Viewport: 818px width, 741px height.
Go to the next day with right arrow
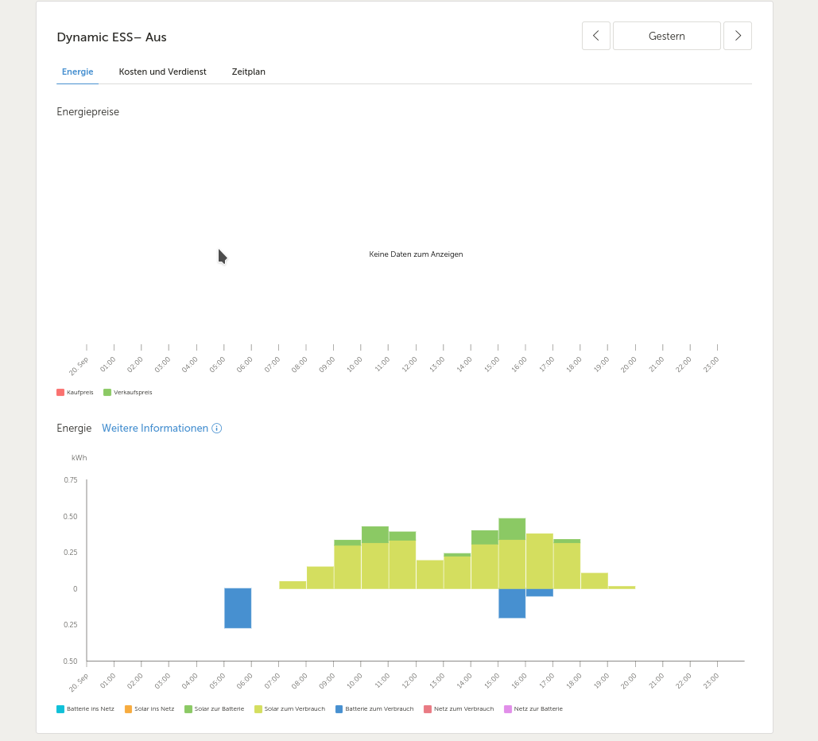click(738, 36)
